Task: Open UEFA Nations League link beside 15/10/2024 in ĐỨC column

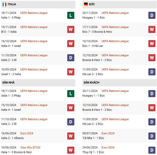Action: tap(115, 41)
